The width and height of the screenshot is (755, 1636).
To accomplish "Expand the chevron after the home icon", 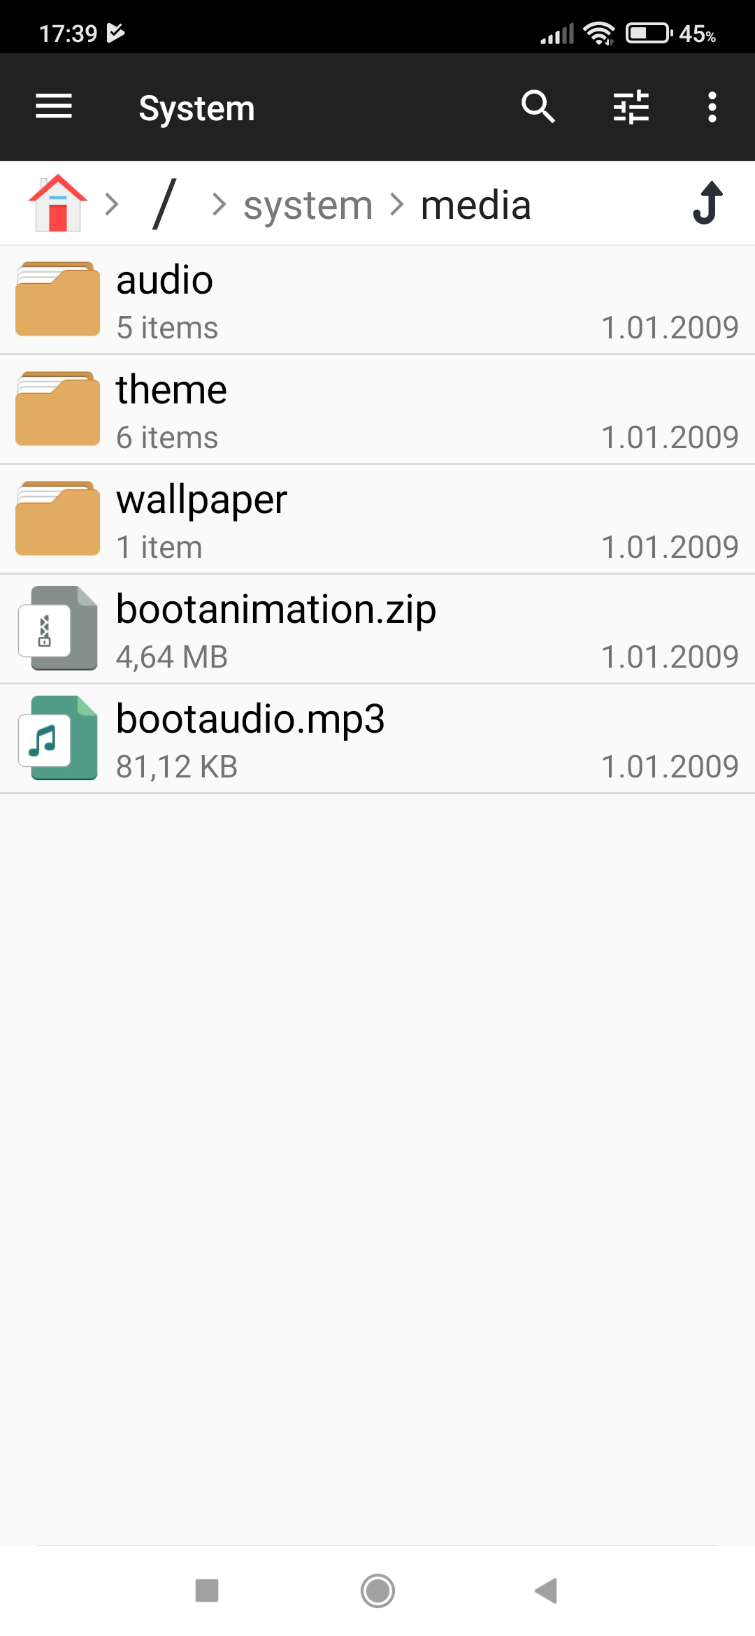I will [x=112, y=204].
